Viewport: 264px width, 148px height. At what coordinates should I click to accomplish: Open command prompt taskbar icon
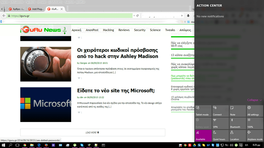point(103,145)
